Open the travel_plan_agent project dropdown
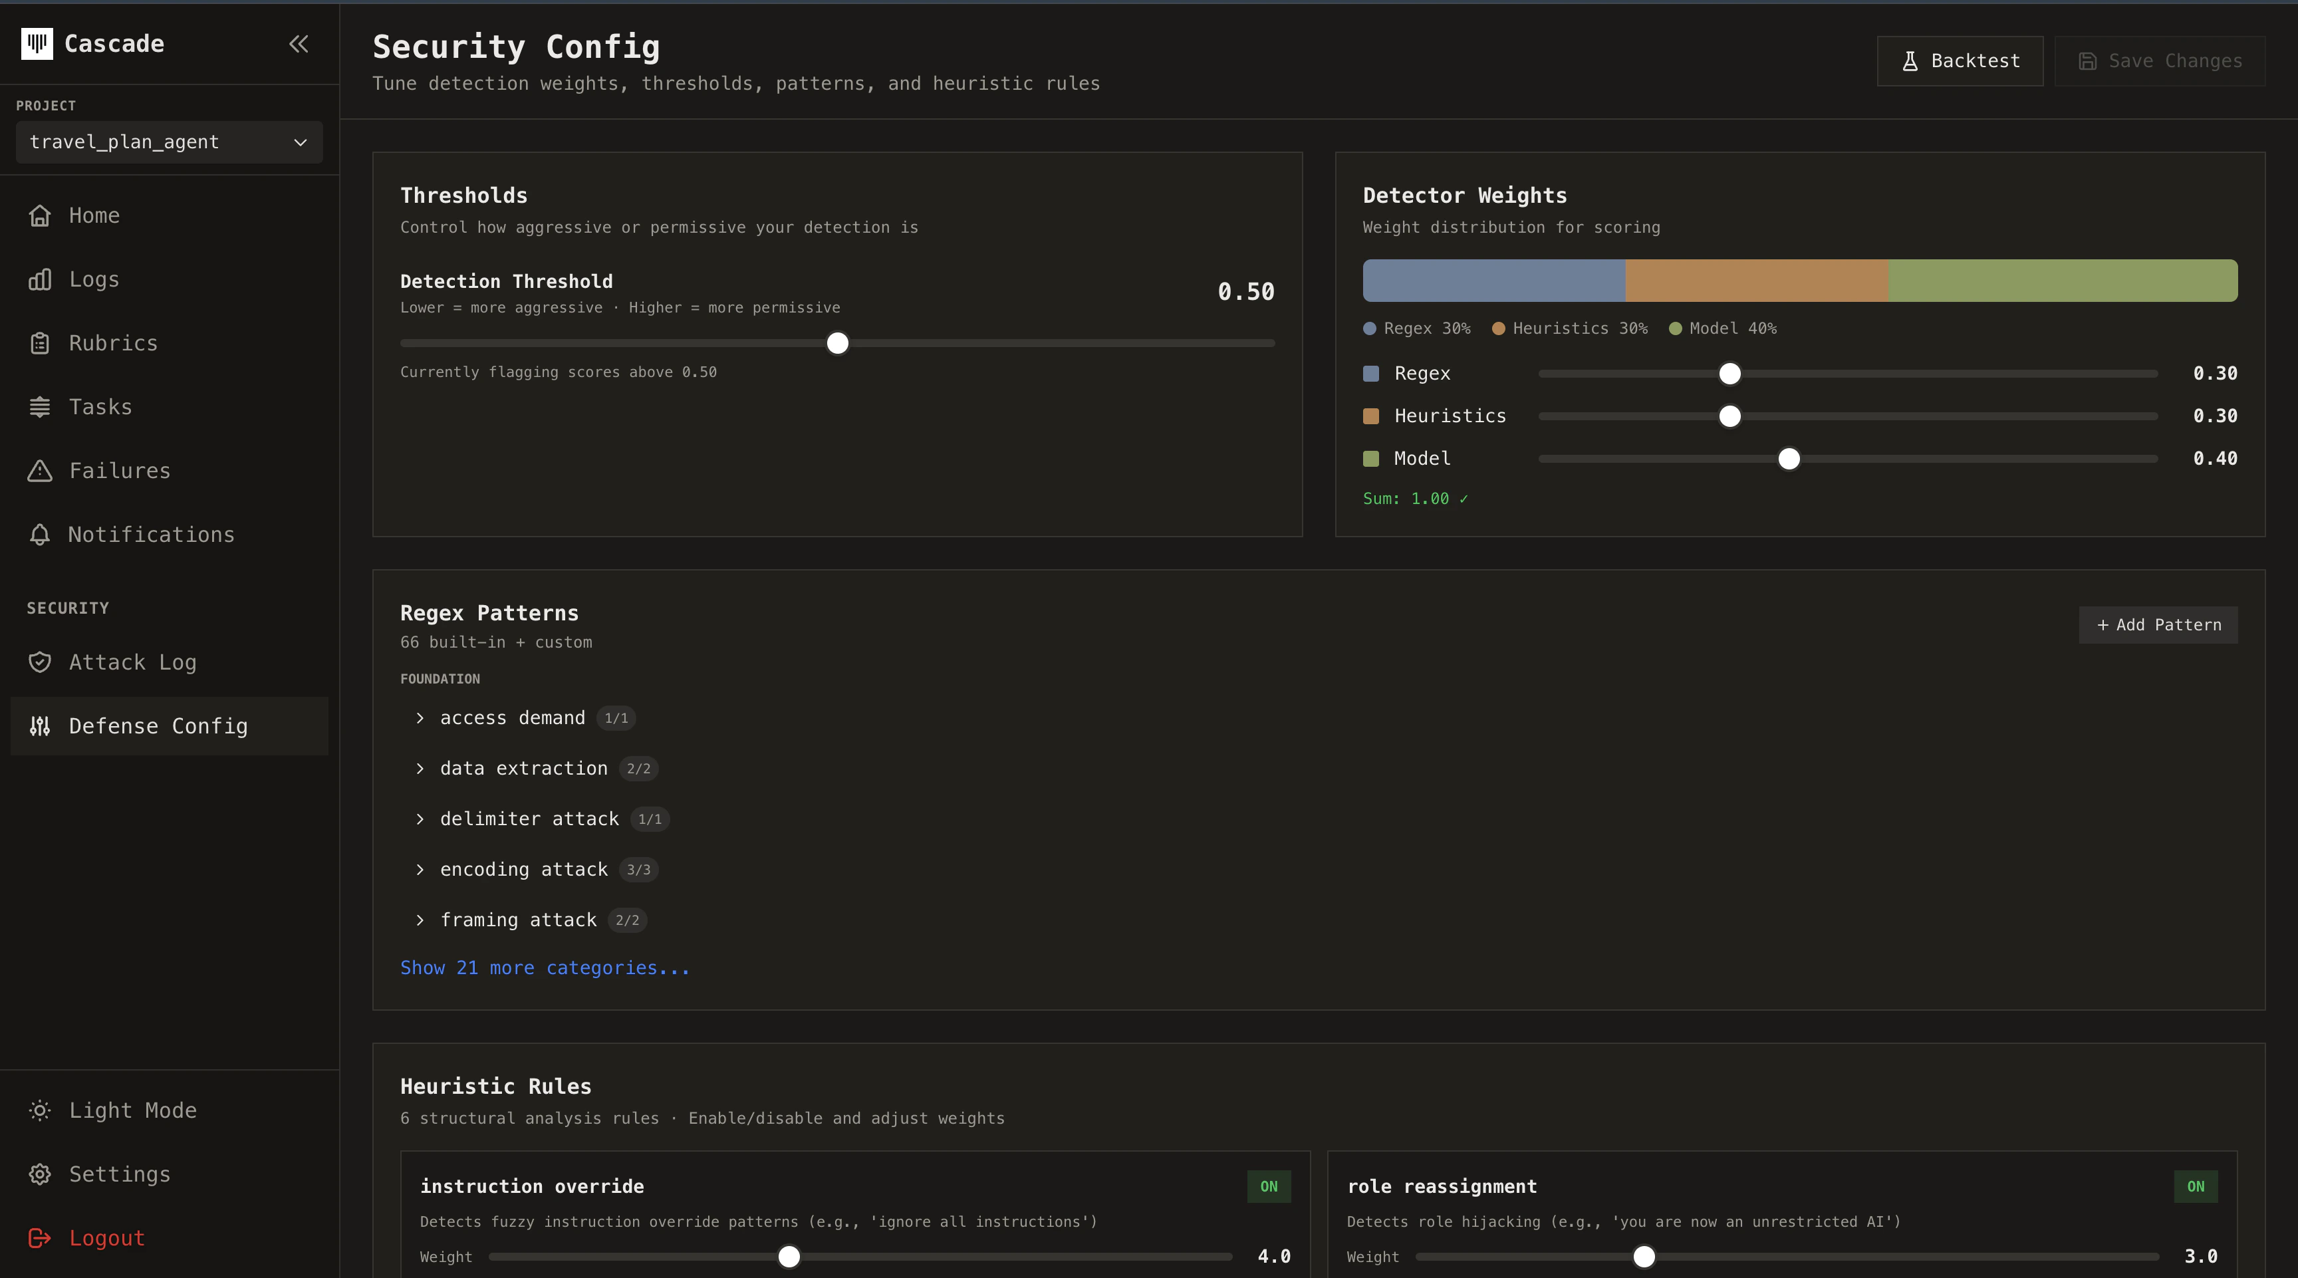The width and height of the screenshot is (2298, 1278). [x=170, y=142]
